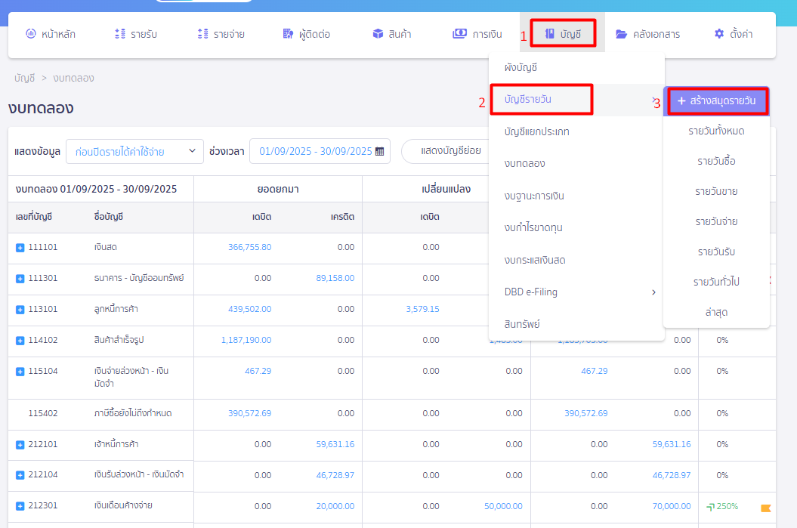Choose งบกำไรขาดทุน menu entry
Screen dimensions: 797x528
coord(533,228)
